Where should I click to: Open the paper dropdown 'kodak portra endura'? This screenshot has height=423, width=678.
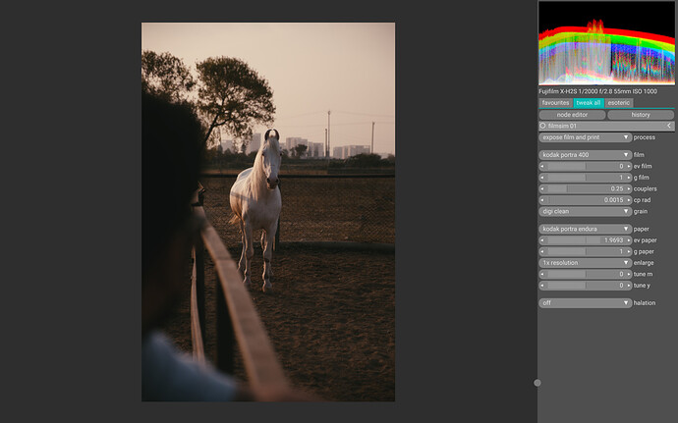tap(586, 229)
